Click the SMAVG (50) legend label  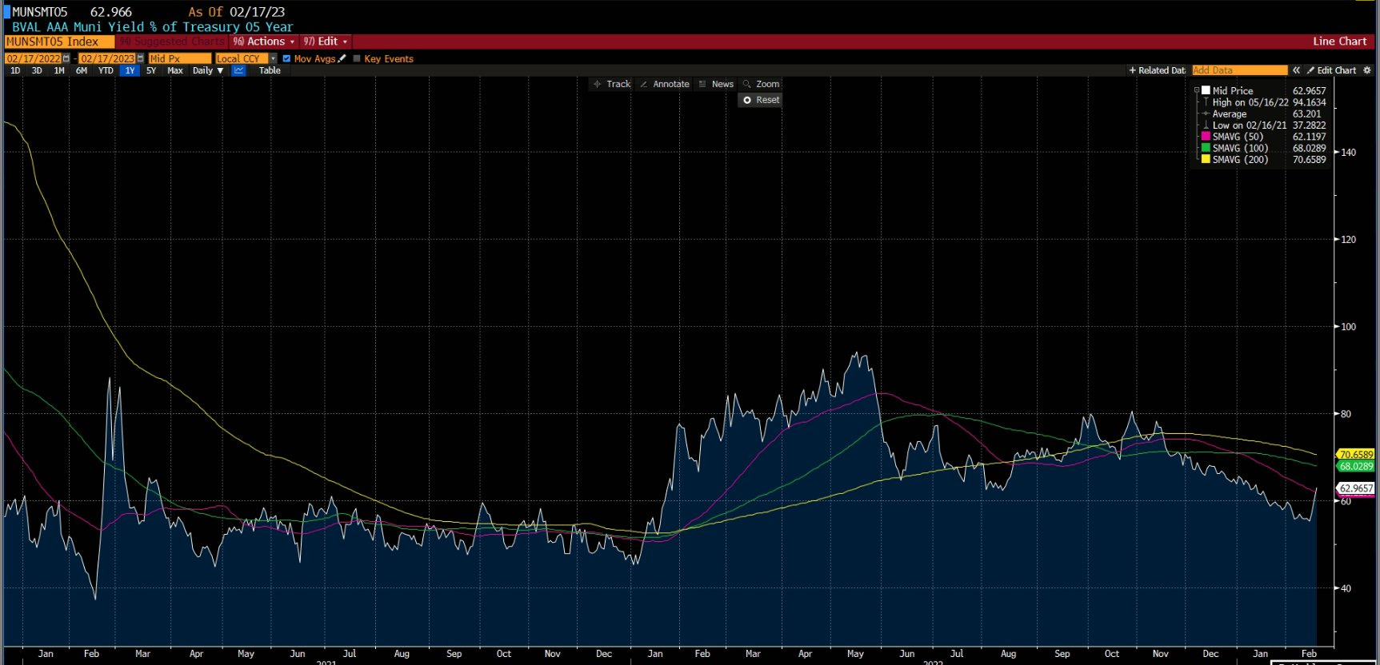click(1238, 137)
